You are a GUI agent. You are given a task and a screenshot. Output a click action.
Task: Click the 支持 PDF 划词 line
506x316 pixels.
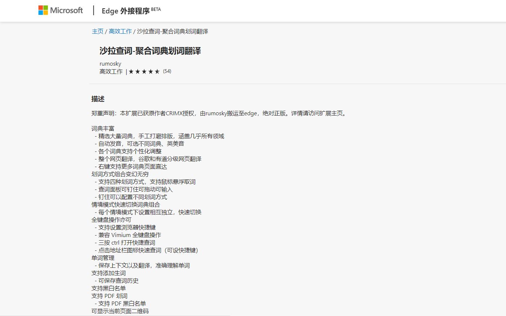pyautogui.click(x=109, y=296)
